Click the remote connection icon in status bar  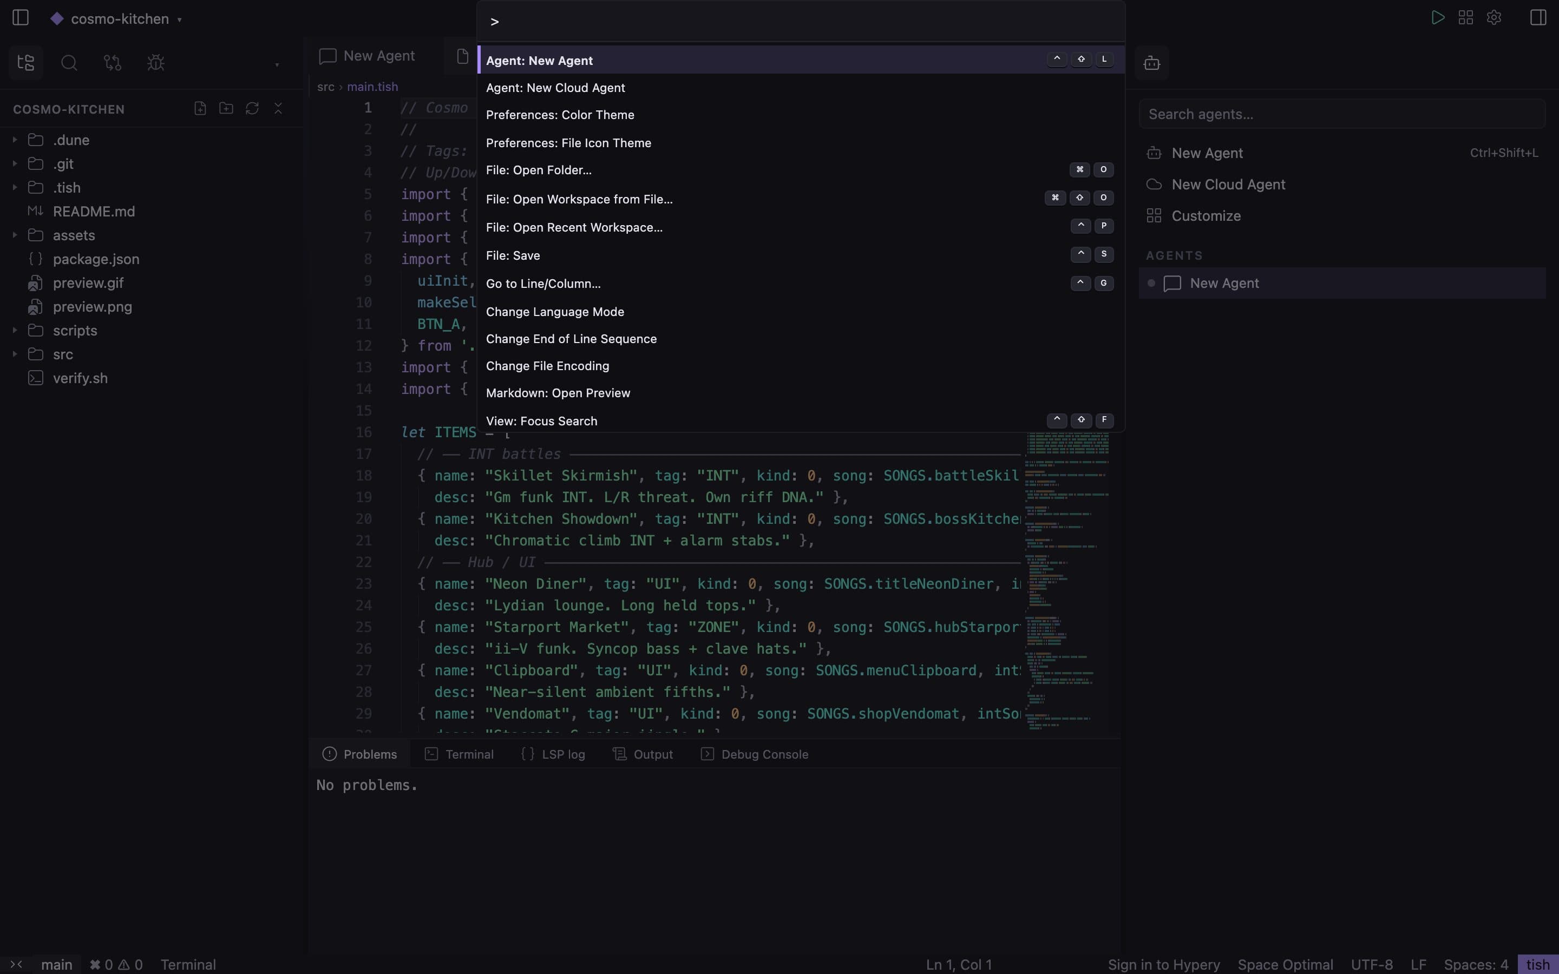[x=16, y=964]
